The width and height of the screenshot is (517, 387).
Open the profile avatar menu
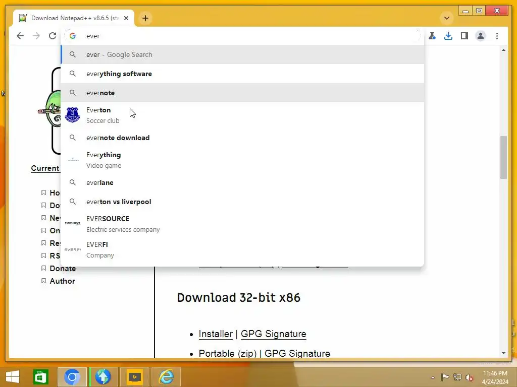point(481,36)
